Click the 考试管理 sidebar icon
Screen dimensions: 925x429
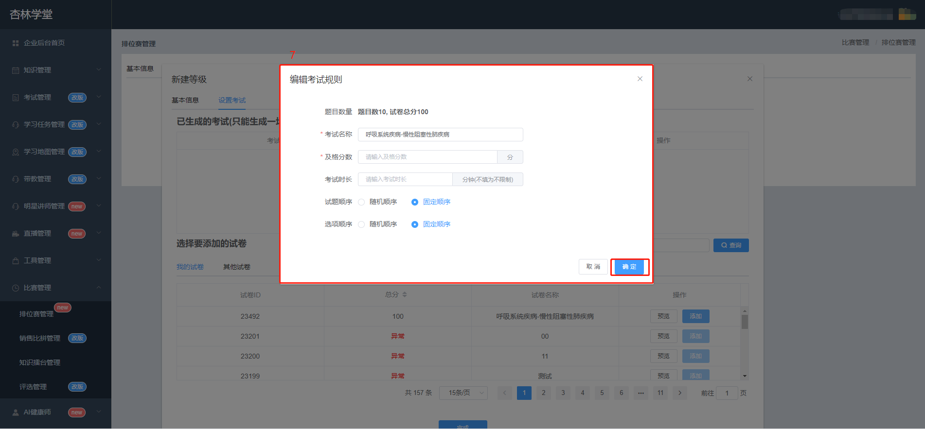(16, 98)
